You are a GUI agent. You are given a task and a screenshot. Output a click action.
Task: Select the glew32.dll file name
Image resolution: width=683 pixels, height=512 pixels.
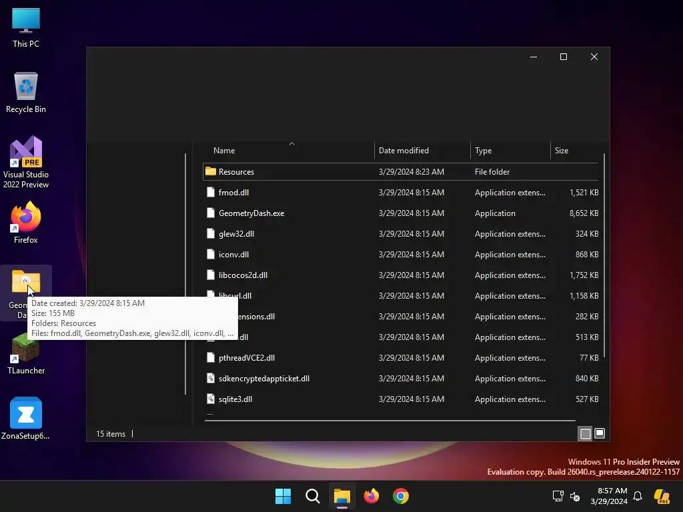236,234
